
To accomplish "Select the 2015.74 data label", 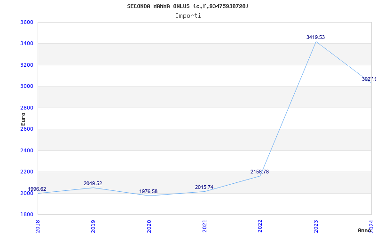I will click(x=204, y=187).
